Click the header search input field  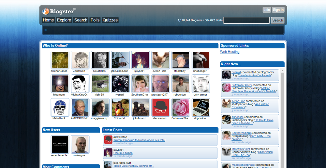(246, 20)
